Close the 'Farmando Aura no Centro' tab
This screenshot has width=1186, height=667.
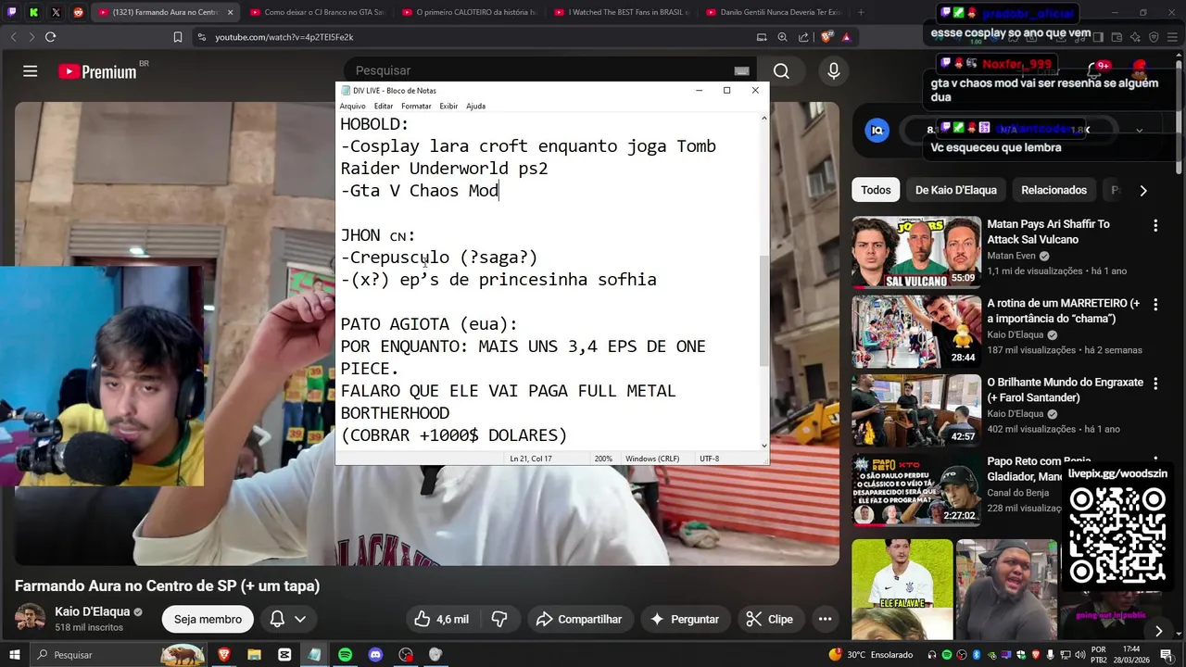230,12
